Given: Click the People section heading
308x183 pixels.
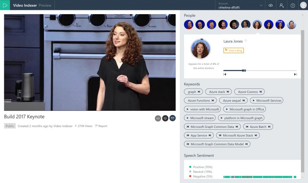Looking at the screenshot, I should [x=189, y=15].
